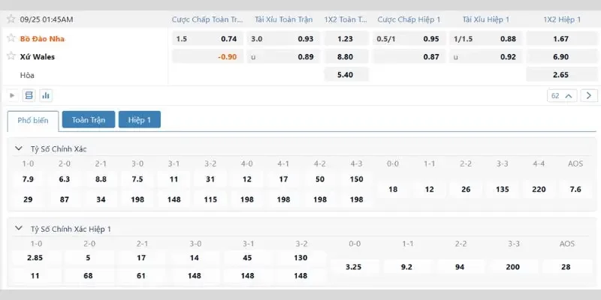The width and height of the screenshot is (601, 300).
Task: Select 4-4 odds 220
Action: click(x=539, y=189)
